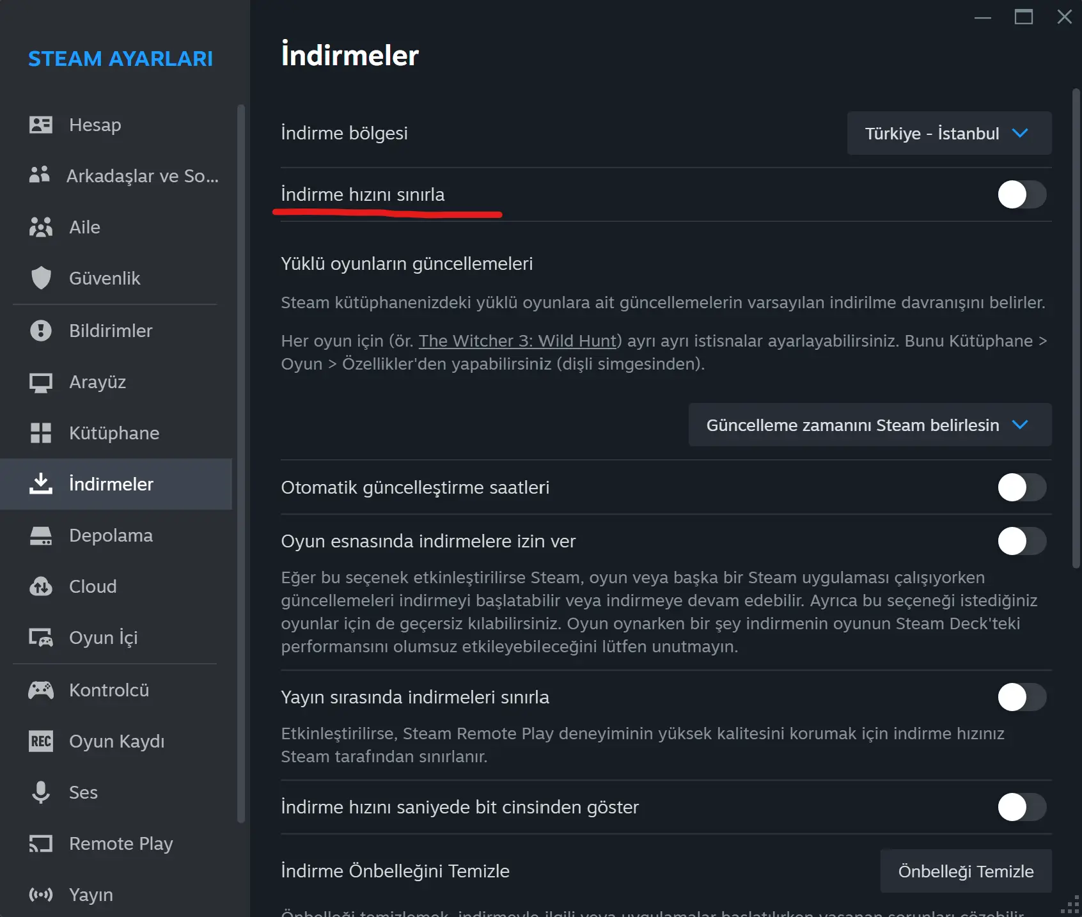Viewport: 1082px width, 917px height.
Task: Select the İndirmeler sidebar entry
Action: pos(116,484)
